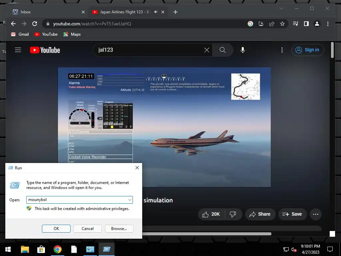This screenshot has height=256, width=341.
Task: Click Cancel in the Run dialog
Action: 88,229
